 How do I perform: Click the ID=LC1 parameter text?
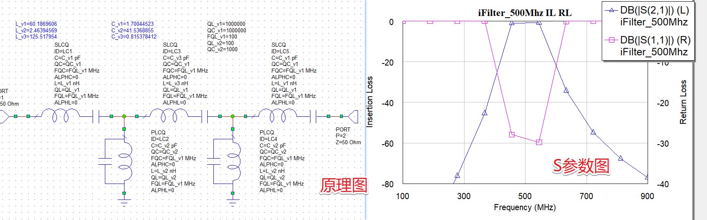pos(63,51)
